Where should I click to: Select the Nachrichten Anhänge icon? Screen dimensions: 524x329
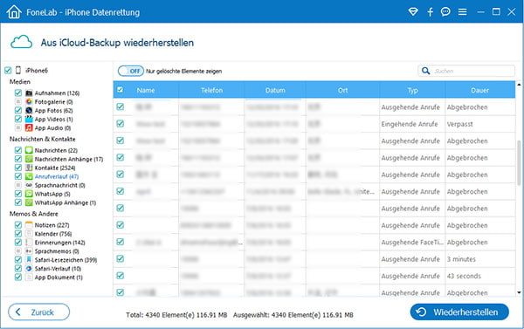tap(29, 159)
